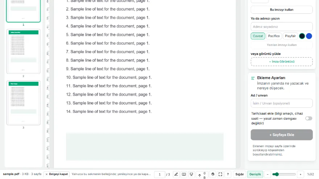The width and height of the screenshot is (319, 179).
Task: Click Bu imzayı kullan button
Action: [x=282, y=9]
